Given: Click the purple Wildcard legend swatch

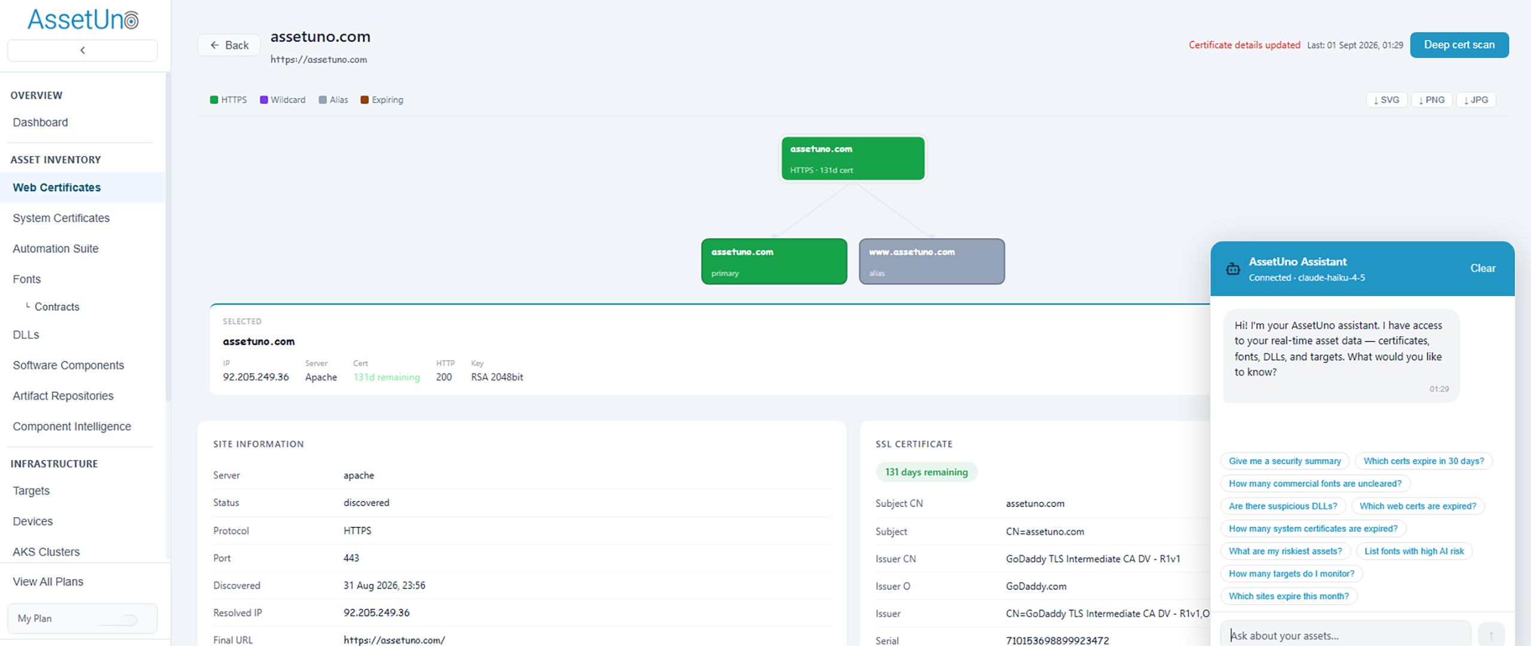Looking at the screenshot, I should tap(263, 100).
